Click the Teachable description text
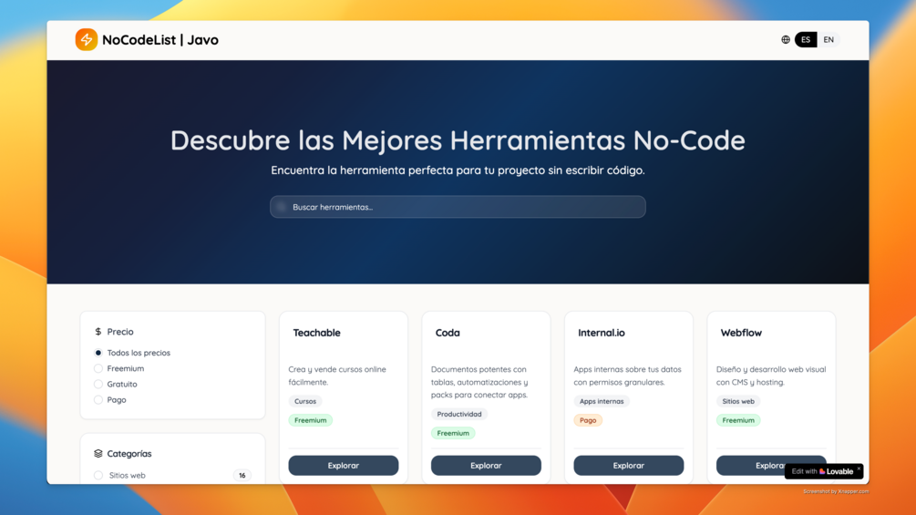Image resolution: width=916 pixels, height=515 pixels. (337, 376)
